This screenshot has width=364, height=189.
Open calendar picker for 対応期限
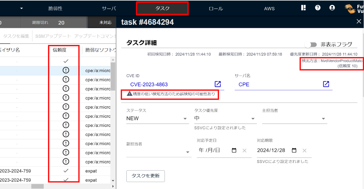pyautogui.click(x=294, y=150)
